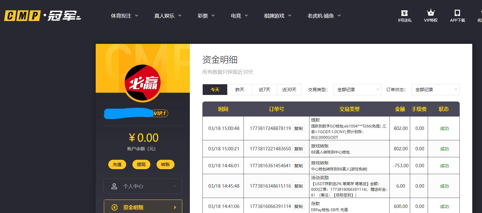Open the 电竞 navigation menu

(x=236, y=16)
